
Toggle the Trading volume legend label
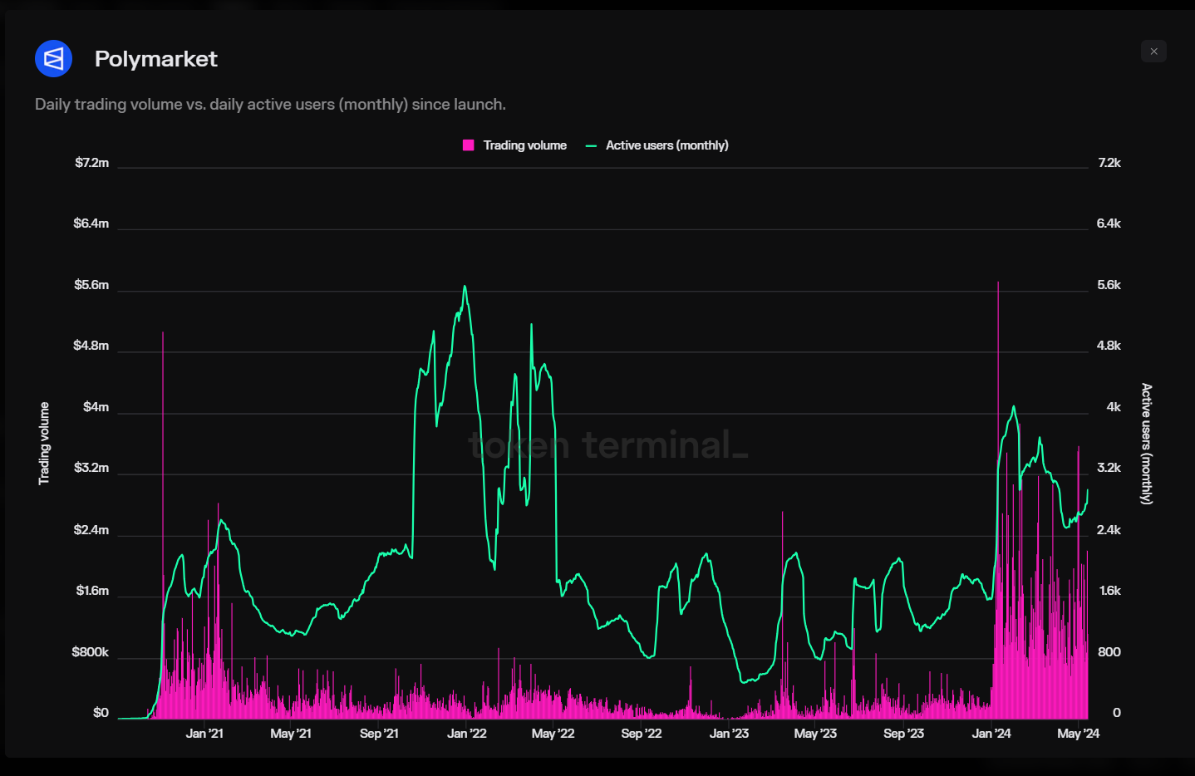(x=524, y=145)
